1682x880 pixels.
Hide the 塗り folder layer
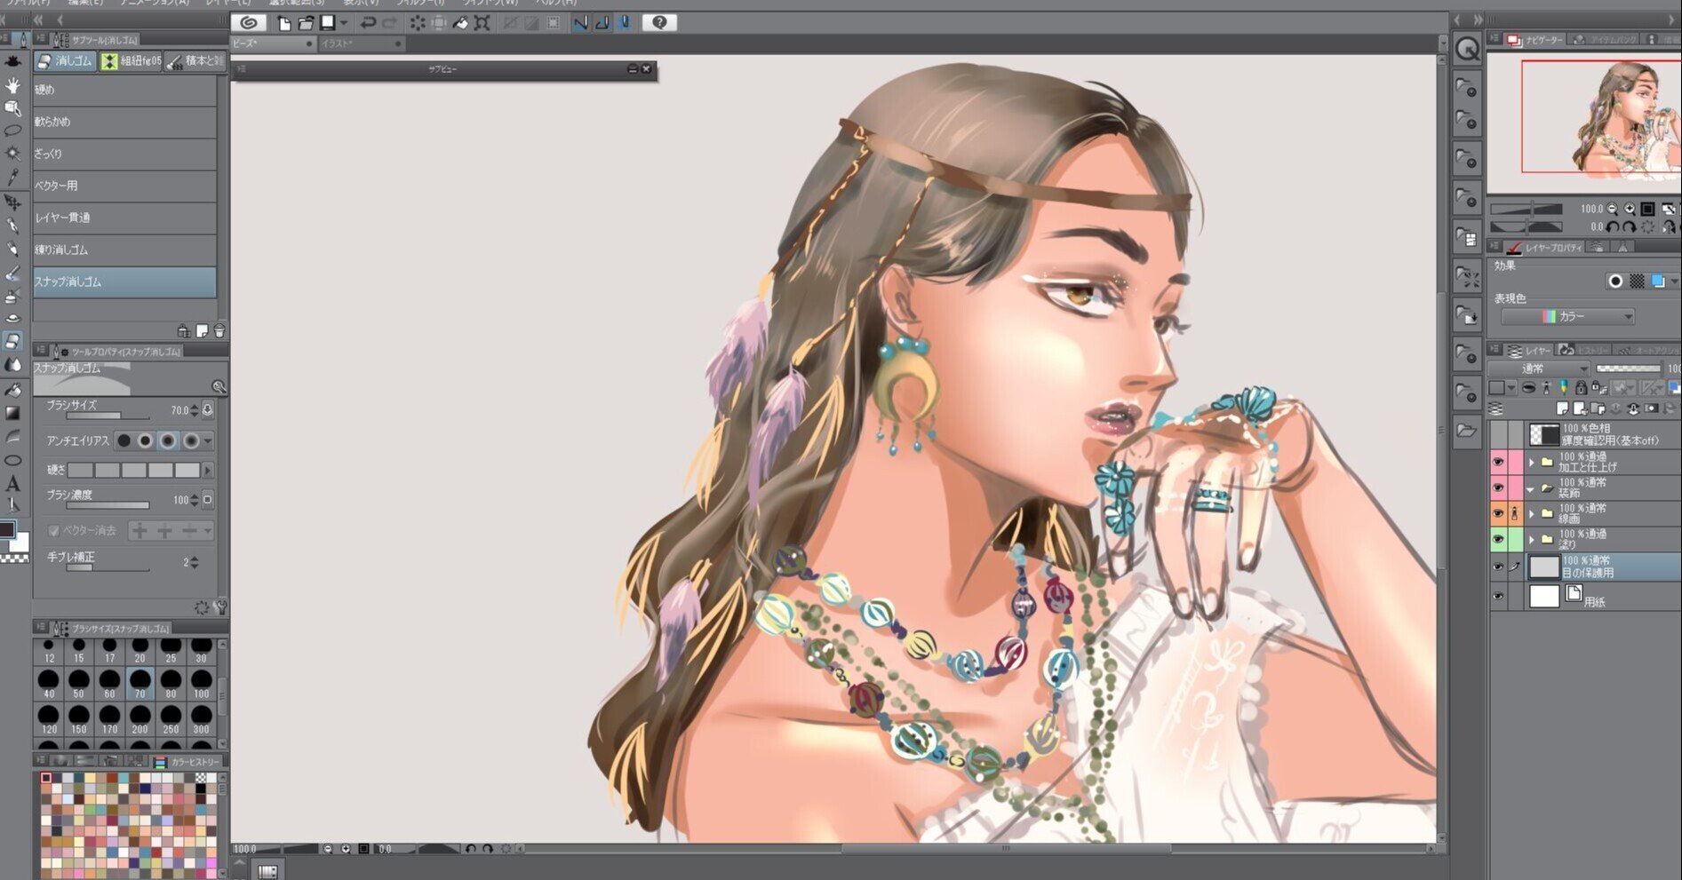tap(1499, 539)
